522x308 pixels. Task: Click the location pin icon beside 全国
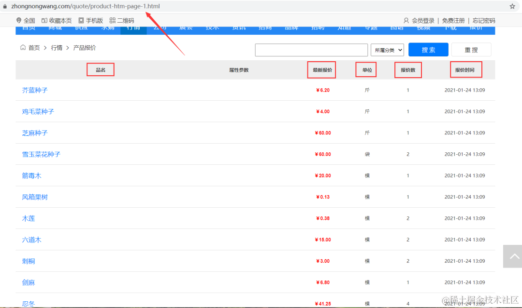[x=19, y=21]
